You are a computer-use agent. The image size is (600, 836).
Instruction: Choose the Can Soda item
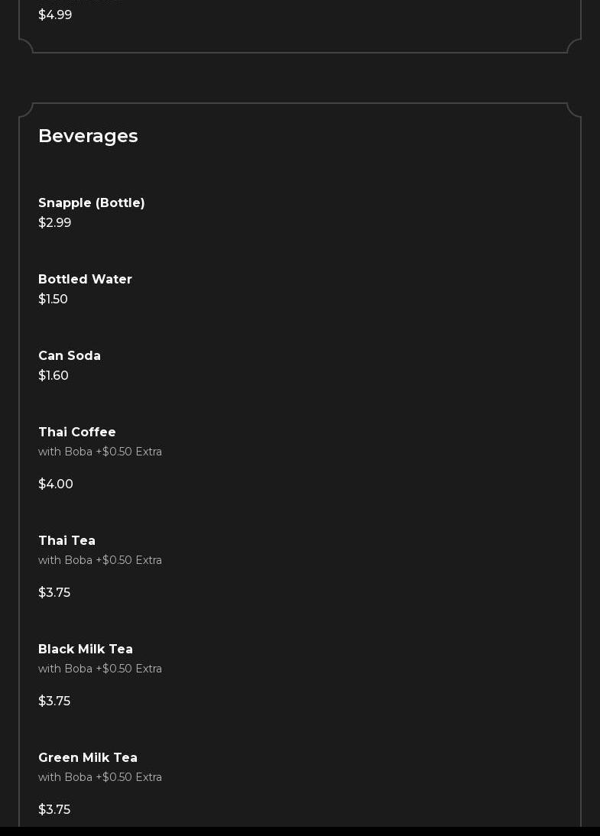pyautogui.click(x=70, y=356)
